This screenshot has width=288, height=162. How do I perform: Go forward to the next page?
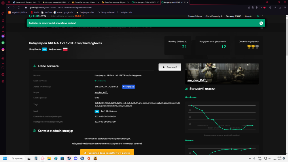(14, 7)
